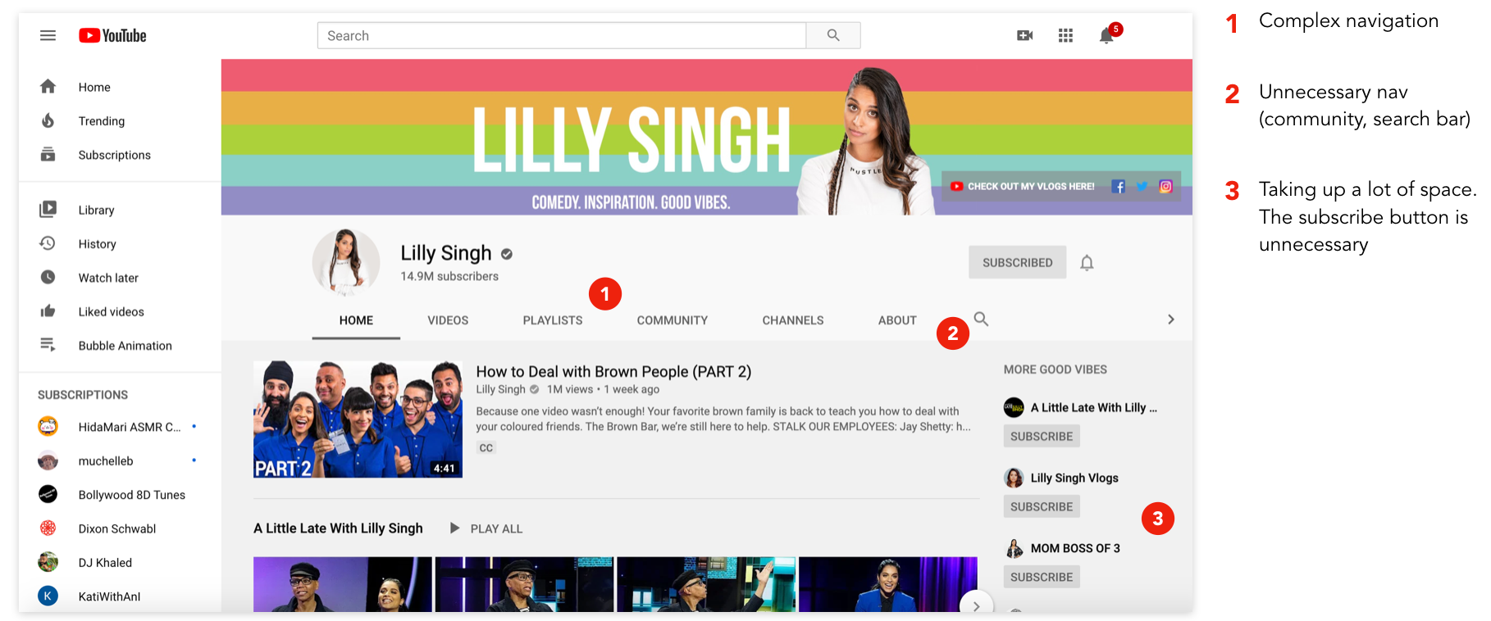Open MOM BOSS OF 3 channel name
The width and height of the screenshot is (1491, 621).
pos(1075,548)
